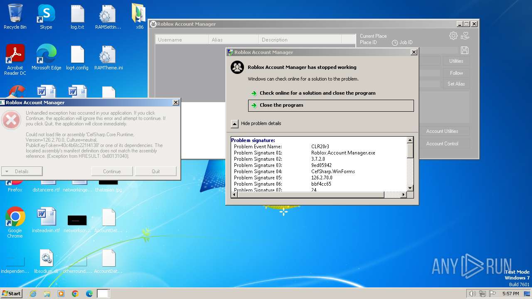Open Internet Explorer from the taskbar
532x299 pixels.
(x=33, y=294)
